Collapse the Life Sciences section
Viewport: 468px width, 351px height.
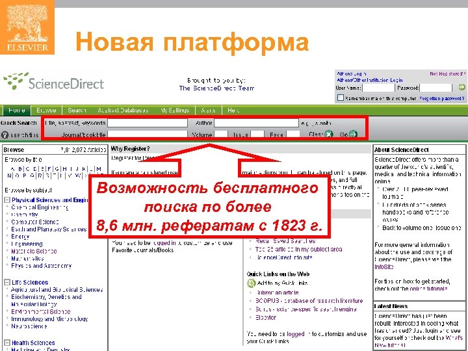7,282
